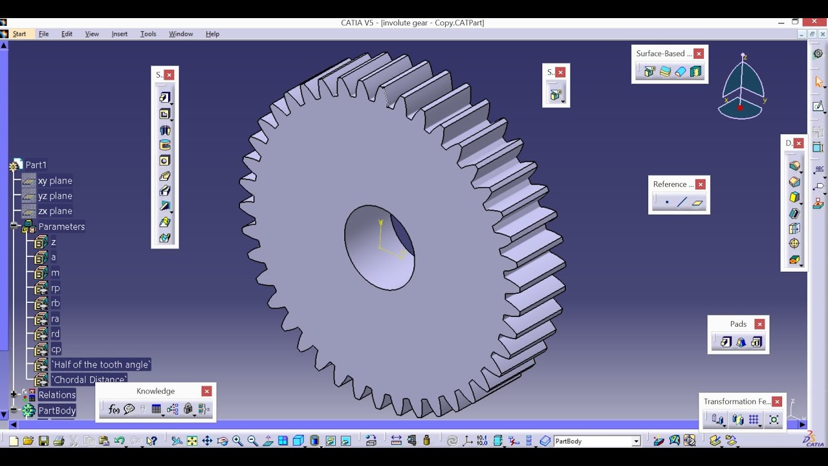Open the Start menu
This screenshot has width=828, height=466.
(19, 34)
